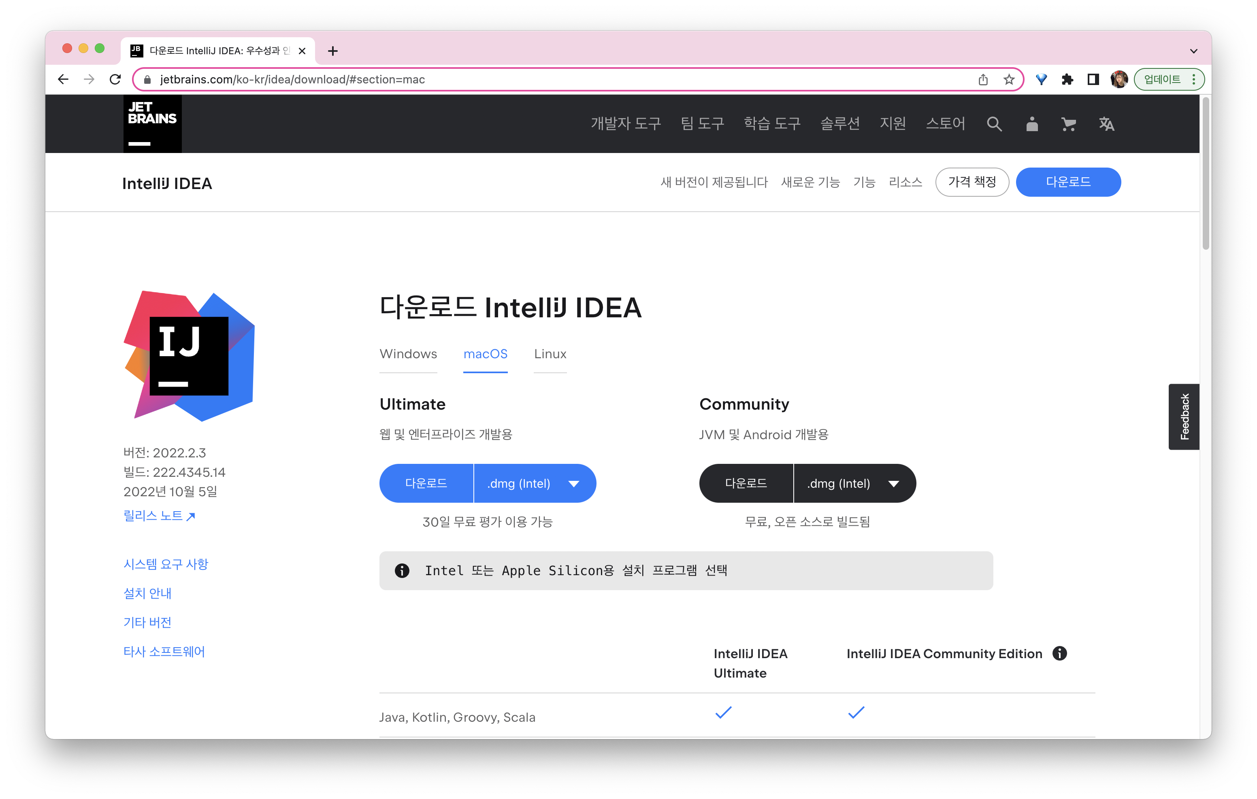This screenshot has height=799, width=1257.
Task: Open the language translation icon
Action: (x=1106, y=124)
